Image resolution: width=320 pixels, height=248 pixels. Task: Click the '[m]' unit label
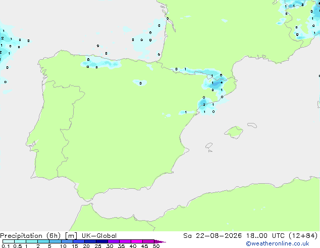pos(71,236)
